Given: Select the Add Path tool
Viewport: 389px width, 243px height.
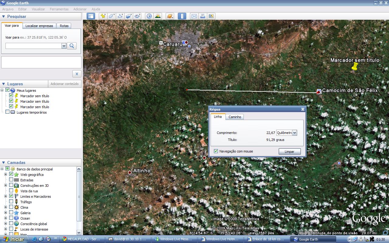Looking at the screenshot, I should [120, 16].
